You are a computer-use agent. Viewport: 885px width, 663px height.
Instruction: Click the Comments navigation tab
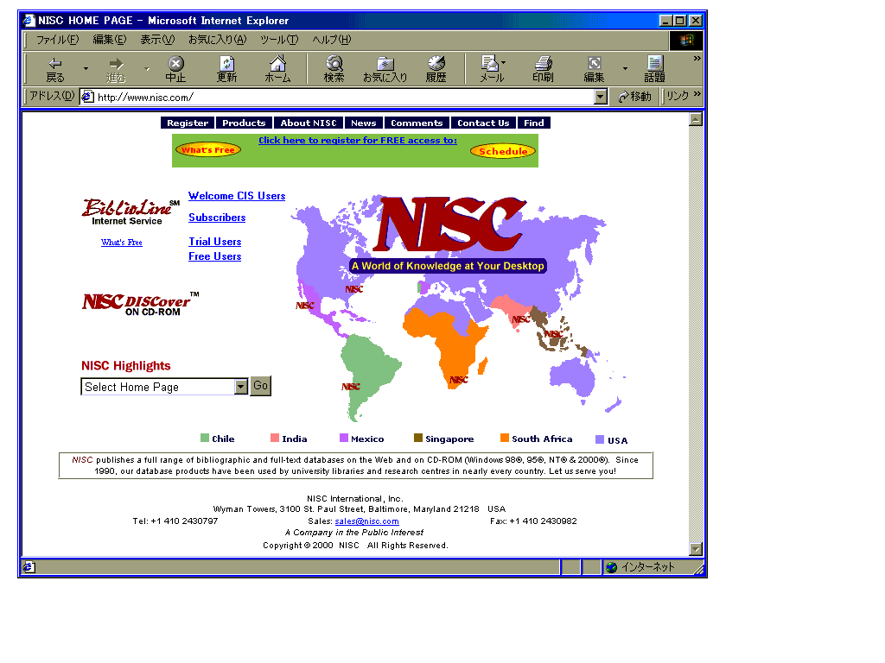click(x=417, y=123)
